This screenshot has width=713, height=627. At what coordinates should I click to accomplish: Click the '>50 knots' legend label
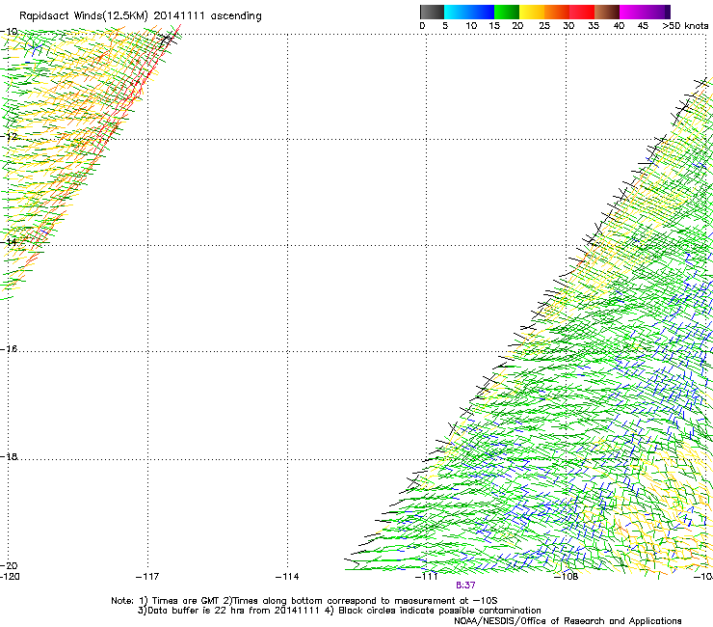[x=685, y=26]
